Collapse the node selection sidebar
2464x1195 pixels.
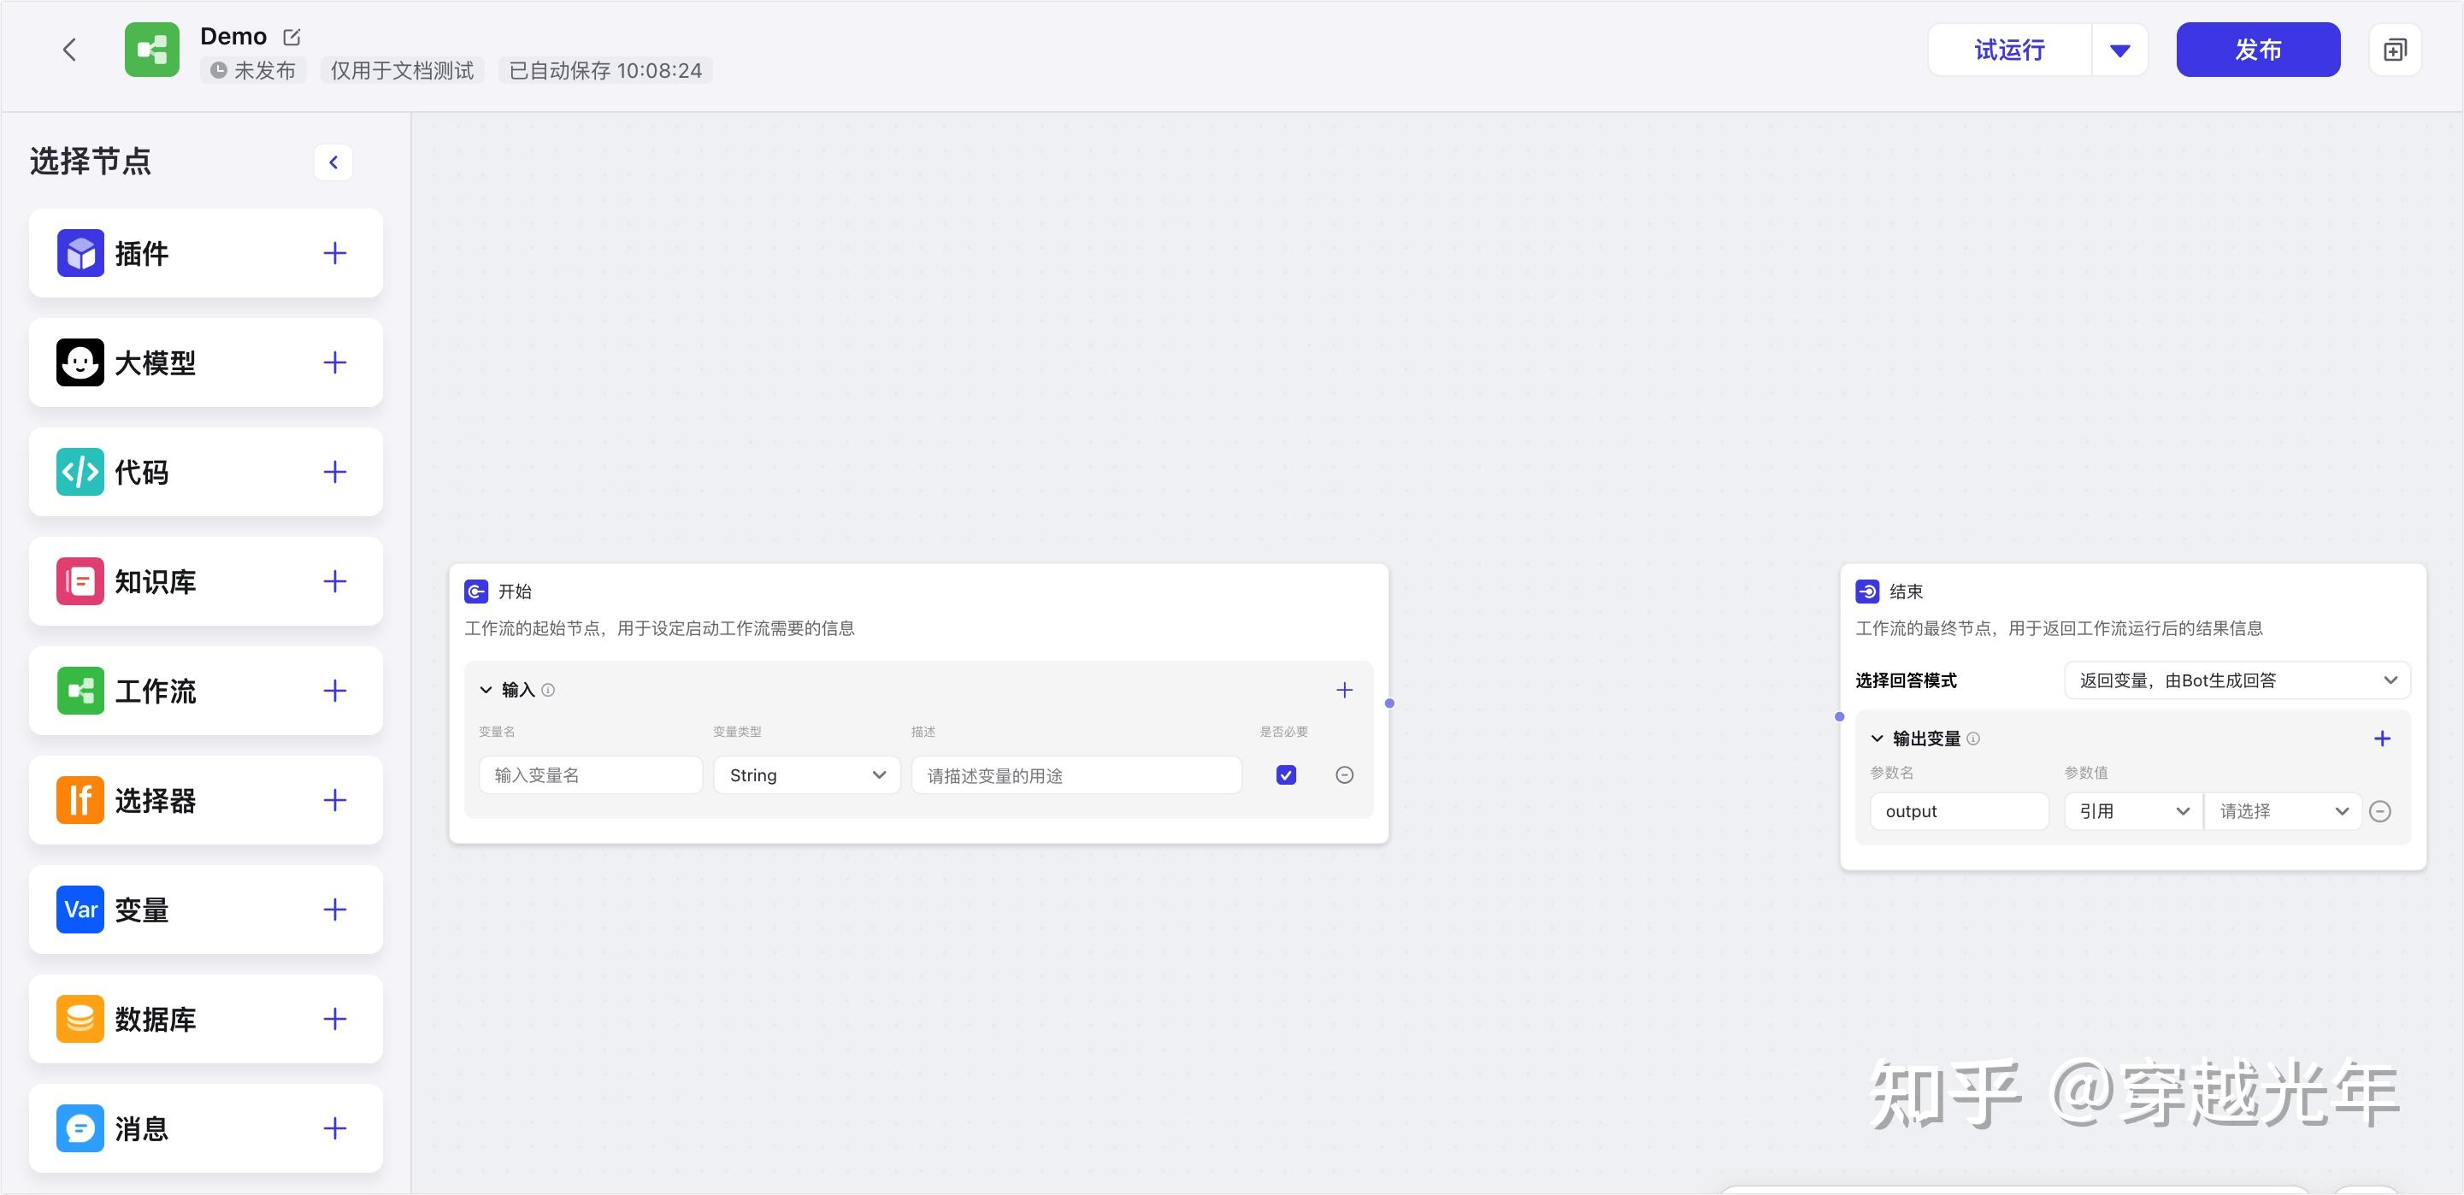point(333,162)
